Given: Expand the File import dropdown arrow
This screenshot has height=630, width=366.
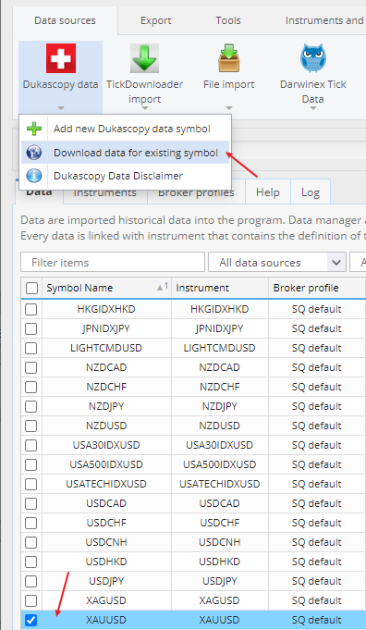Looking at the screenshot, I should (x=229, y=108).
